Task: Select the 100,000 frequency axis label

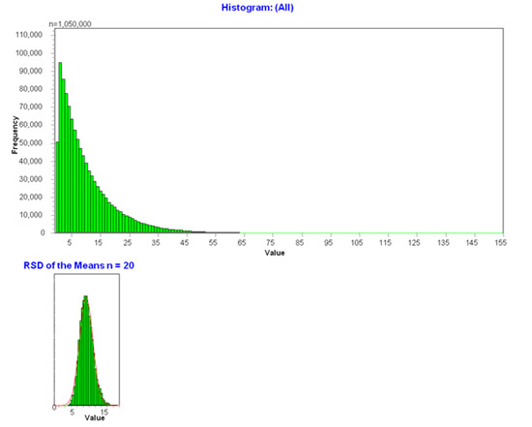Action: [29, 53]
